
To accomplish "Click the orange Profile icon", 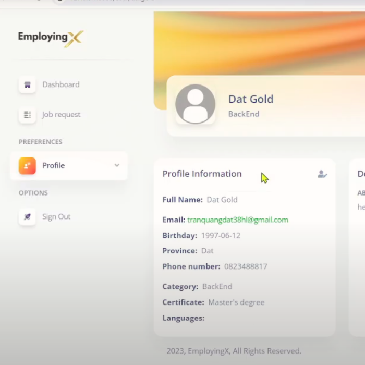I will click(27, 166).
